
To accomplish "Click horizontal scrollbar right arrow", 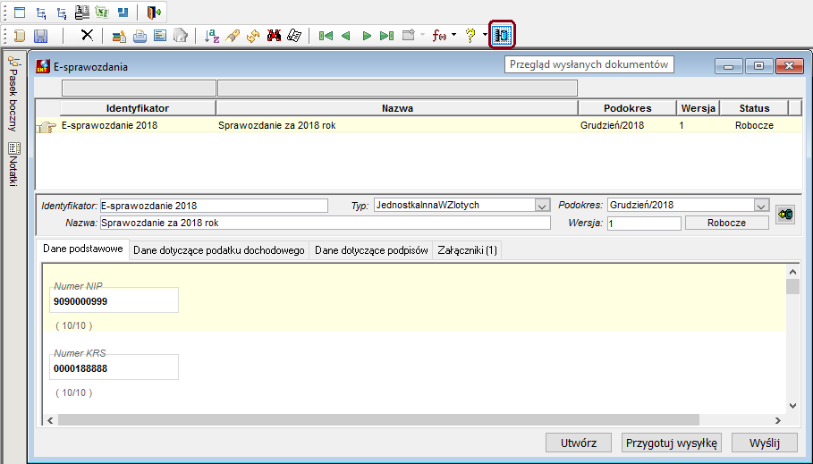I will (778, 420).
